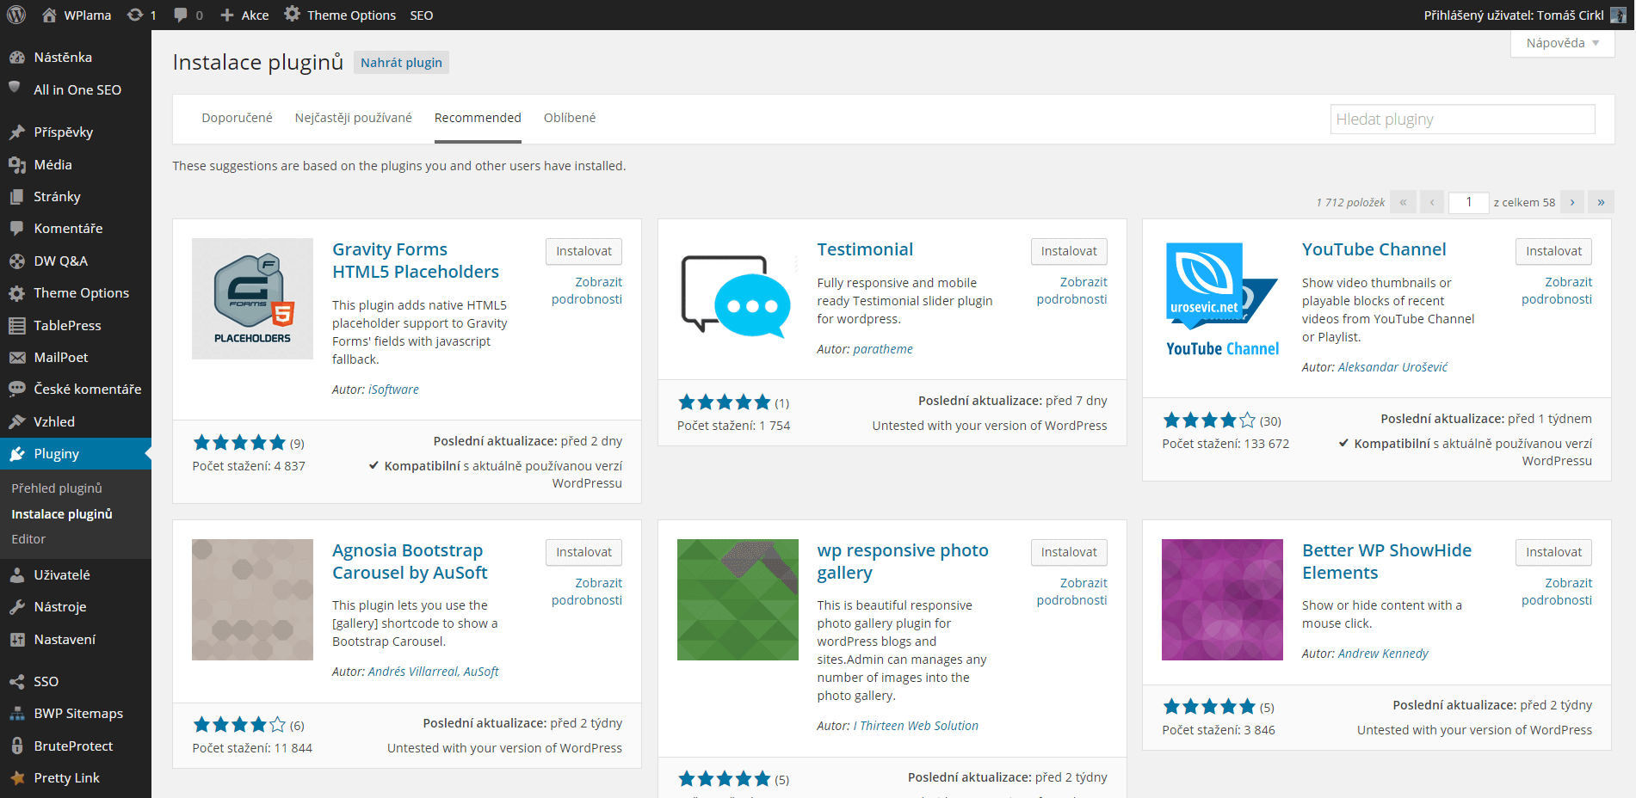Open Gravity Forms HTML5 Placeholders title
Viewport: 1636px width, 798px height.
coord(416,261)
